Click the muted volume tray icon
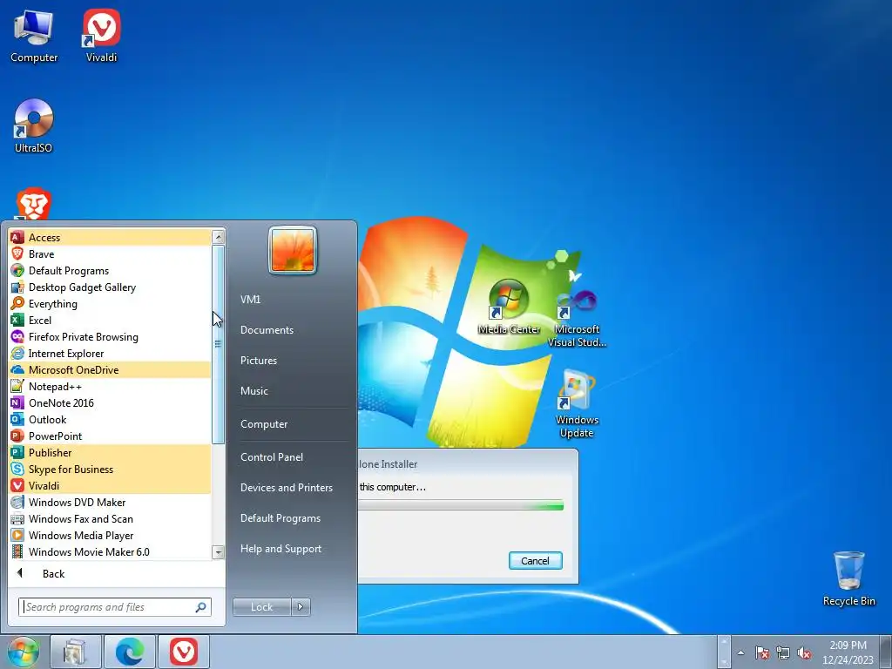This screenshot has height=669, width=892. click(x=804, y=652)
